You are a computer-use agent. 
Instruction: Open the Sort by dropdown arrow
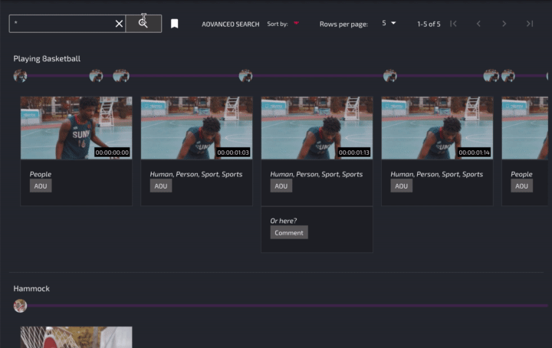(296, 24)
